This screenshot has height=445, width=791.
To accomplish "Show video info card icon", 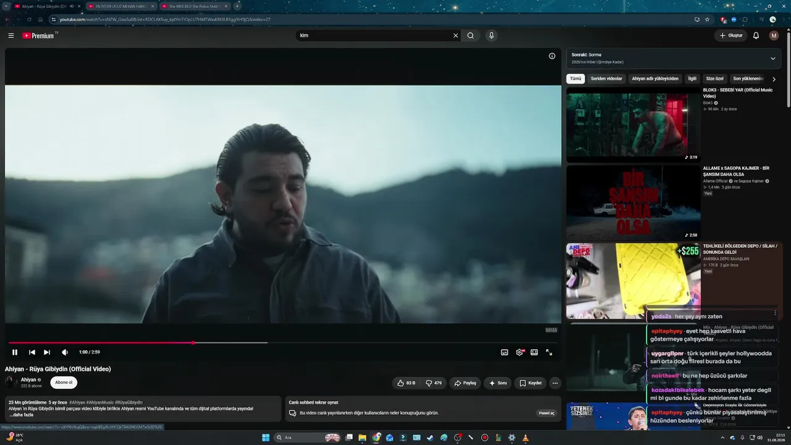I will click(x=552, y=56).
